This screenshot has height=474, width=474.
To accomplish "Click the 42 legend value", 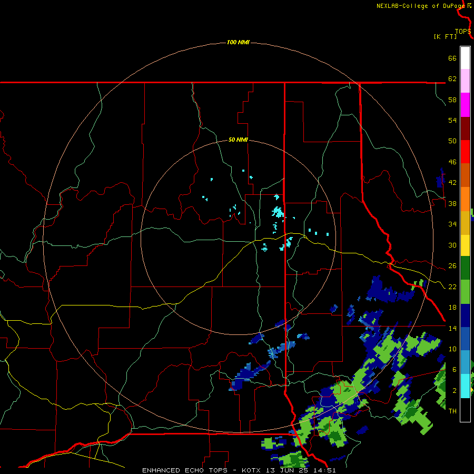I will coord(452,182).
